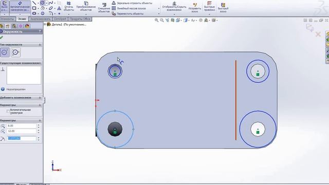This screenshot has width=329, height=185.
Task: Select the sketch Text tool
Action: tap(59, 8)
